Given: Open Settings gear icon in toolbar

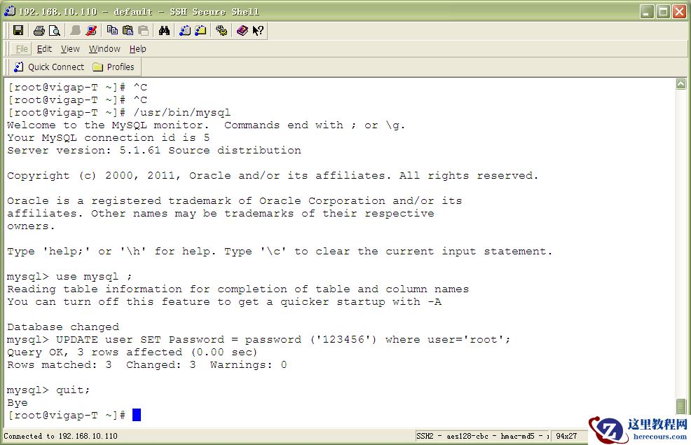Looking at the screenshot, I should [221, 30].
